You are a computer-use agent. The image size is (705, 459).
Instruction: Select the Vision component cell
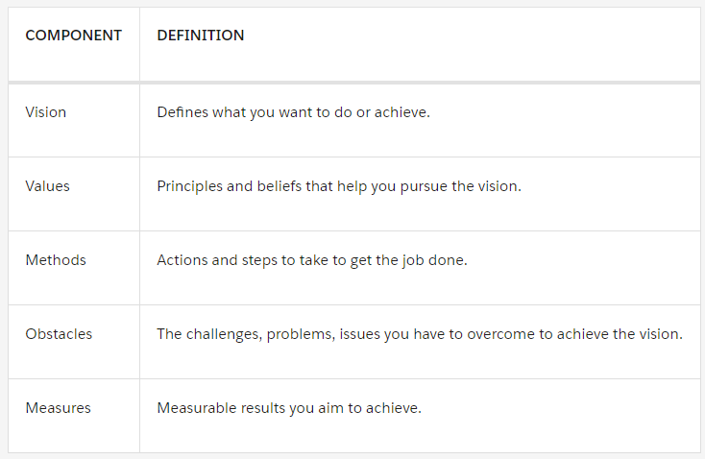coord(46,111)
